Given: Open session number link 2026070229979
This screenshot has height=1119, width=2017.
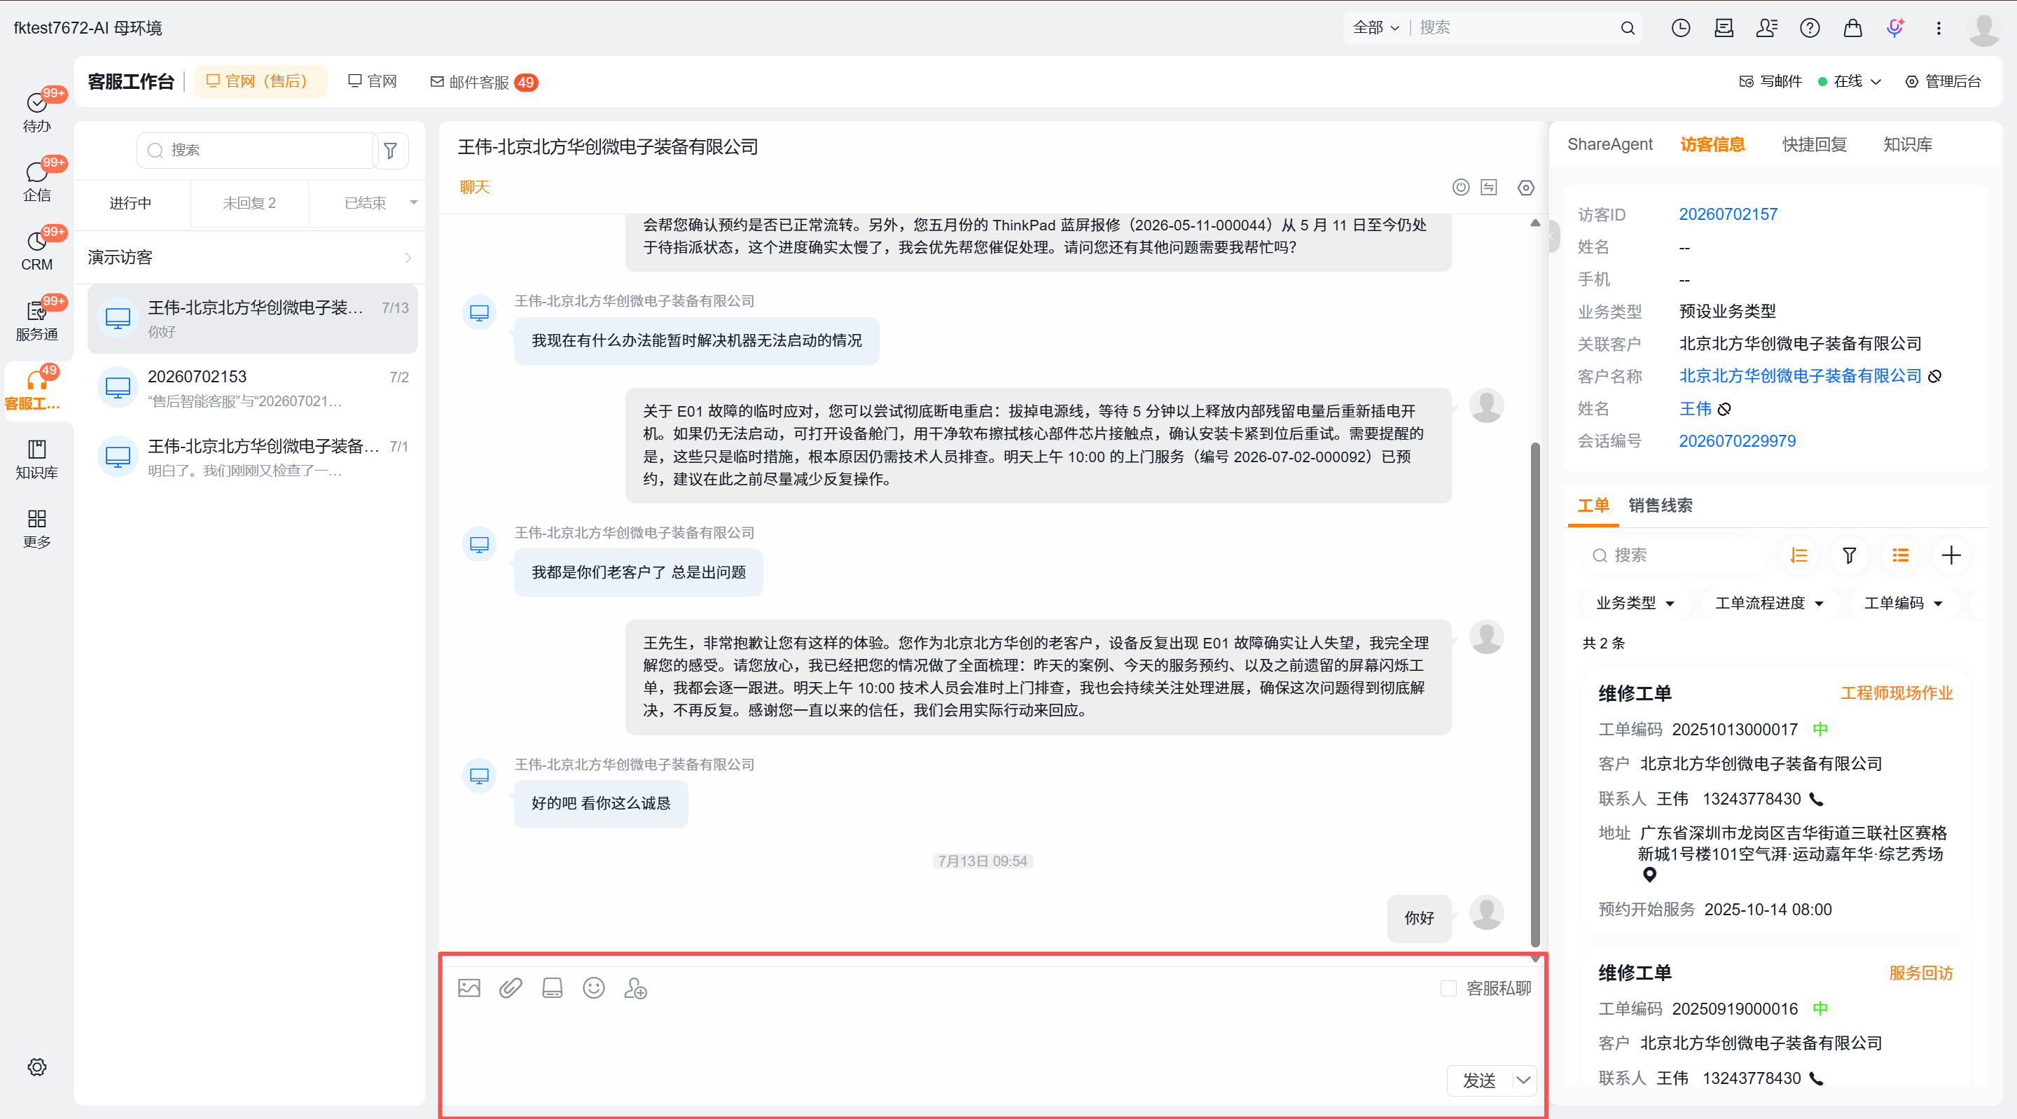Looking at the screenshot, I should pos(1737,441).
